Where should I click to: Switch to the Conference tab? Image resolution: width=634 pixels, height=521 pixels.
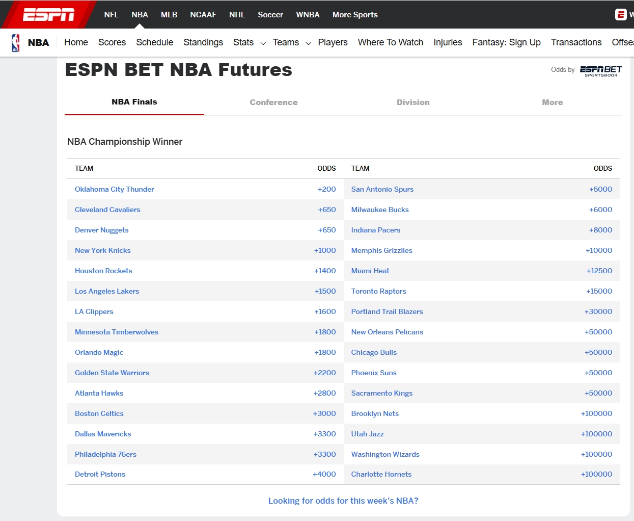(273, 102)
